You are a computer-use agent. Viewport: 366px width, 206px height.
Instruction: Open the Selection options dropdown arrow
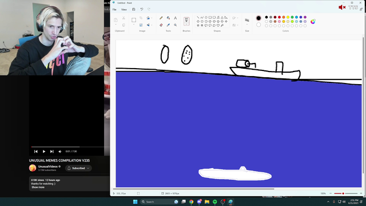tap(134, 25)
